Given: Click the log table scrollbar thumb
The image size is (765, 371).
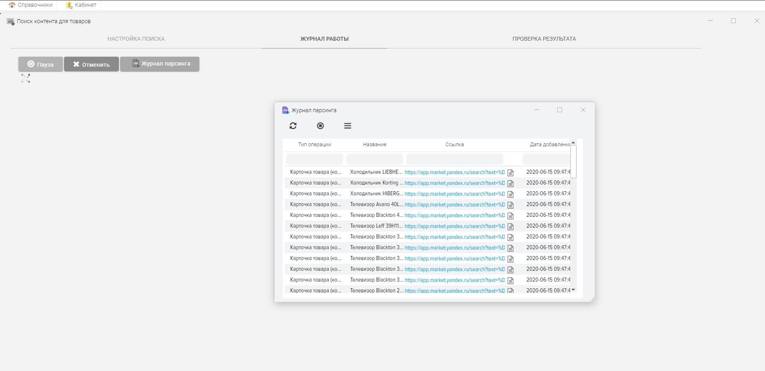Looking at the screenshot, I should click(x=573, y=161).
